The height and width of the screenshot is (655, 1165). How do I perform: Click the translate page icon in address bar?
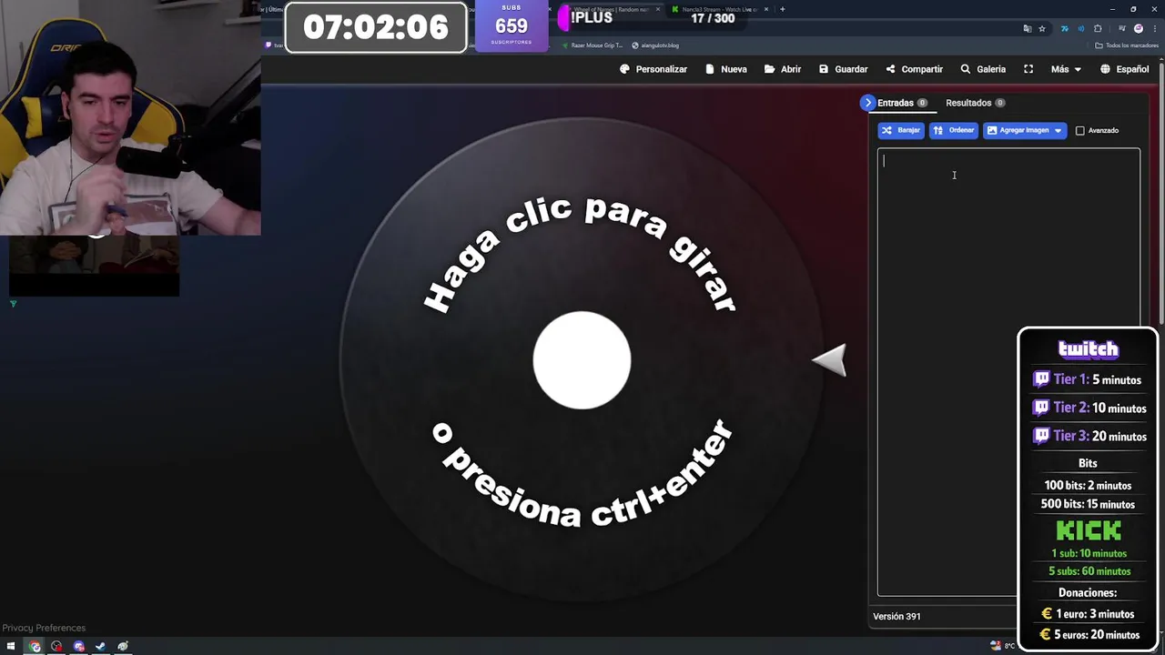(1028, 28)
